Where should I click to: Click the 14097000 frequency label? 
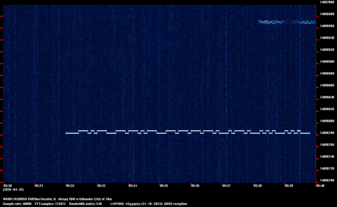(x=327, y=2)
